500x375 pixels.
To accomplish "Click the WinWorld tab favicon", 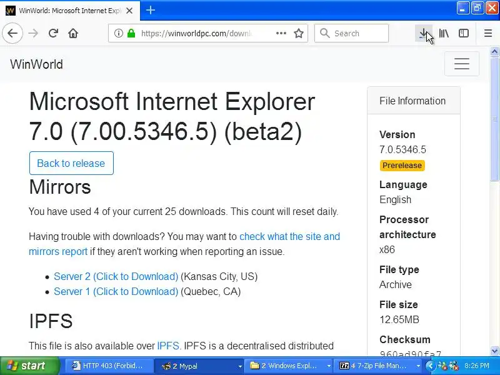I will coord(10,11).
